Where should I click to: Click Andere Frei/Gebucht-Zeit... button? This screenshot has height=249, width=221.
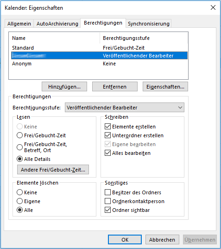click(x=53, y=170)
